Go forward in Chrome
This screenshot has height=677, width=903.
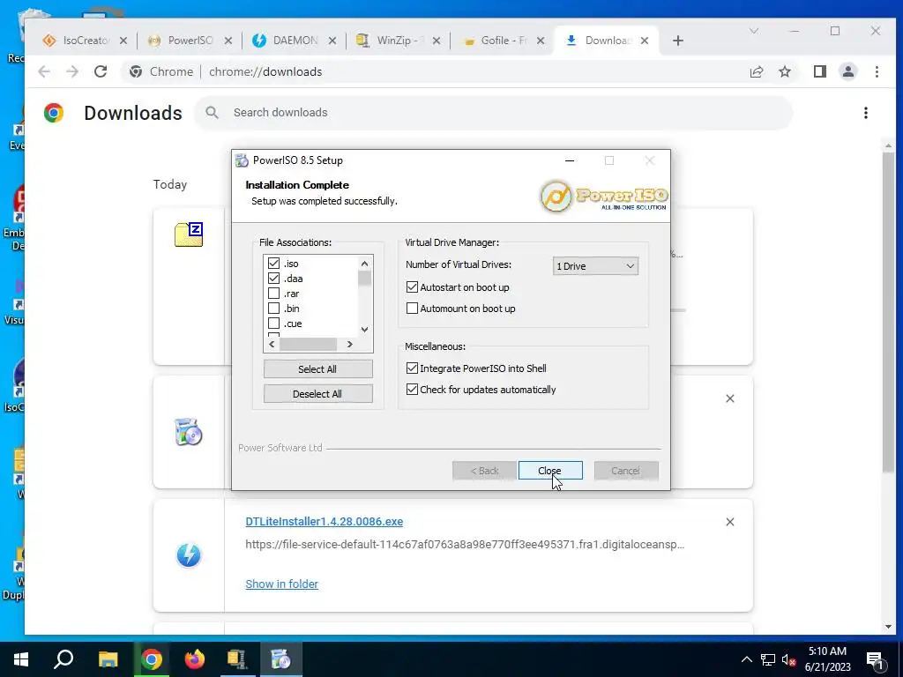pos(72,71)
